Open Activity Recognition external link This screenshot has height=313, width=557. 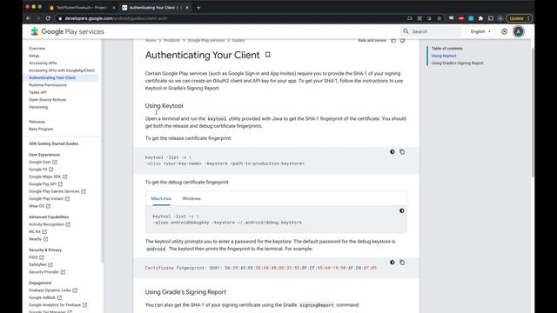pyautogui.click(x=50, y=224)
